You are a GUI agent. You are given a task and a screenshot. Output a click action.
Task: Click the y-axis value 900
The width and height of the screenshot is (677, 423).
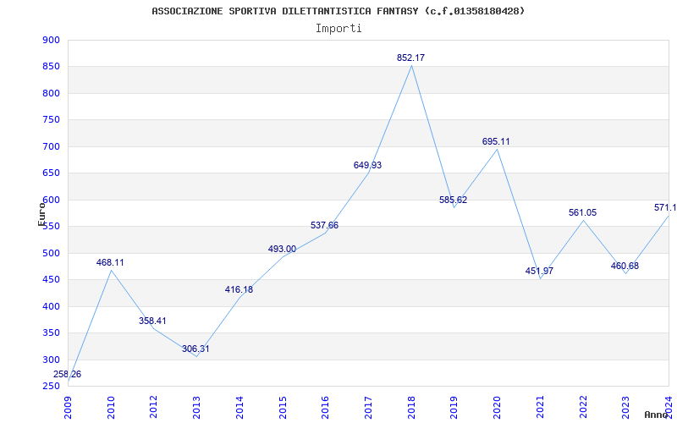click(51, 40)
